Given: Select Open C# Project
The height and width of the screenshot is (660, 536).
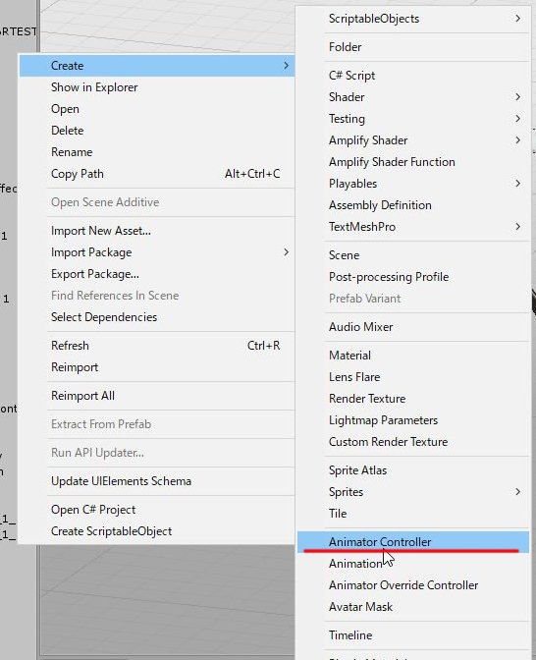Looking at the screenshot, I should click(157, 510).
